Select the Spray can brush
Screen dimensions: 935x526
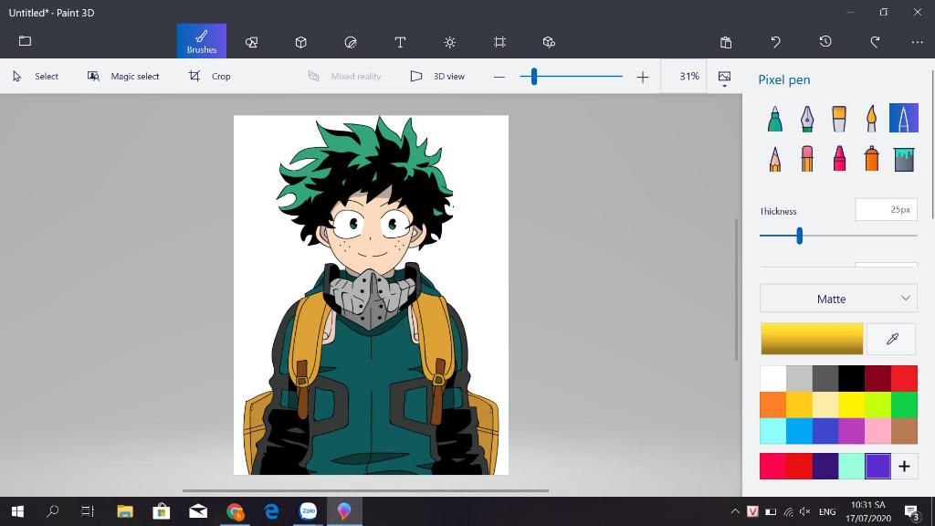tap(871, 159)
